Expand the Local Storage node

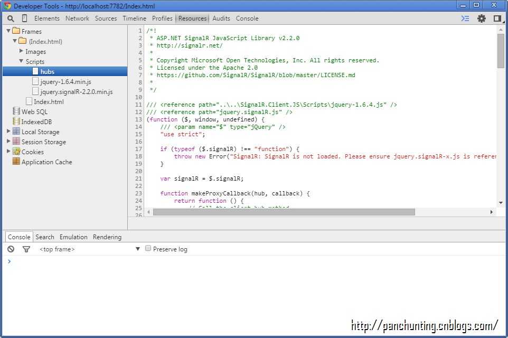(9, 132)
